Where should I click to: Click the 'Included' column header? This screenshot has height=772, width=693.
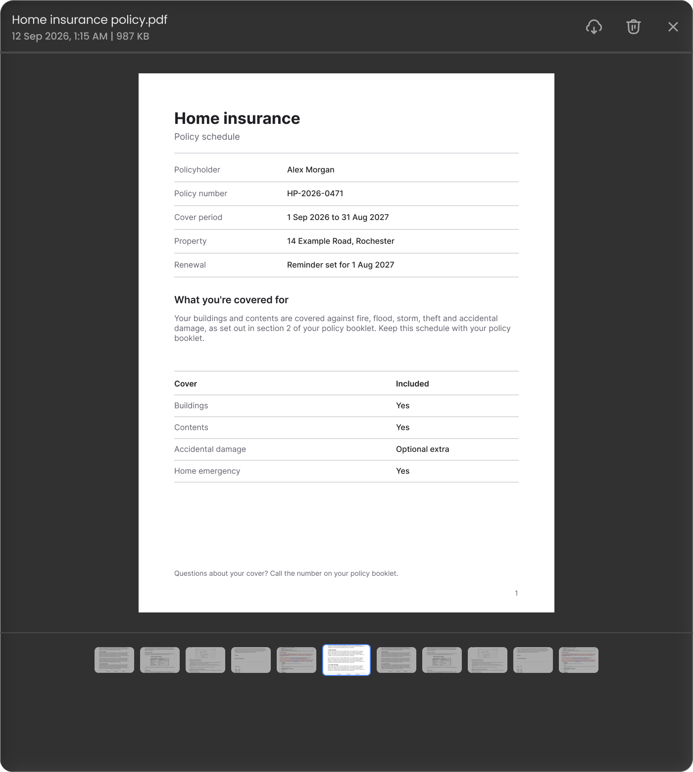[412, 384]
